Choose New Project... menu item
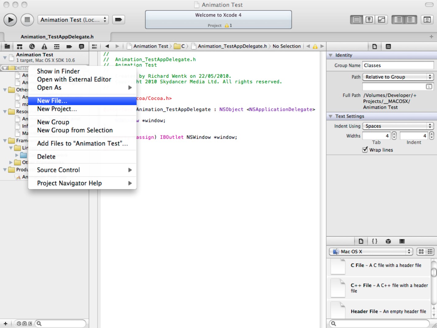The image size is (437, 328). [x=82, y=109]
